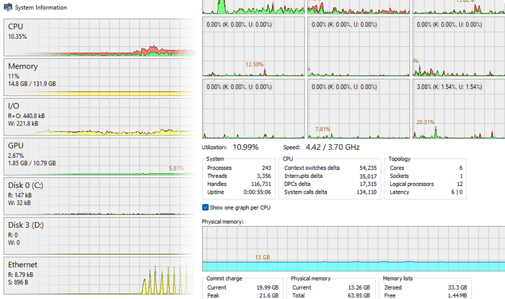Click the Context switches delta row

[330, 168]
